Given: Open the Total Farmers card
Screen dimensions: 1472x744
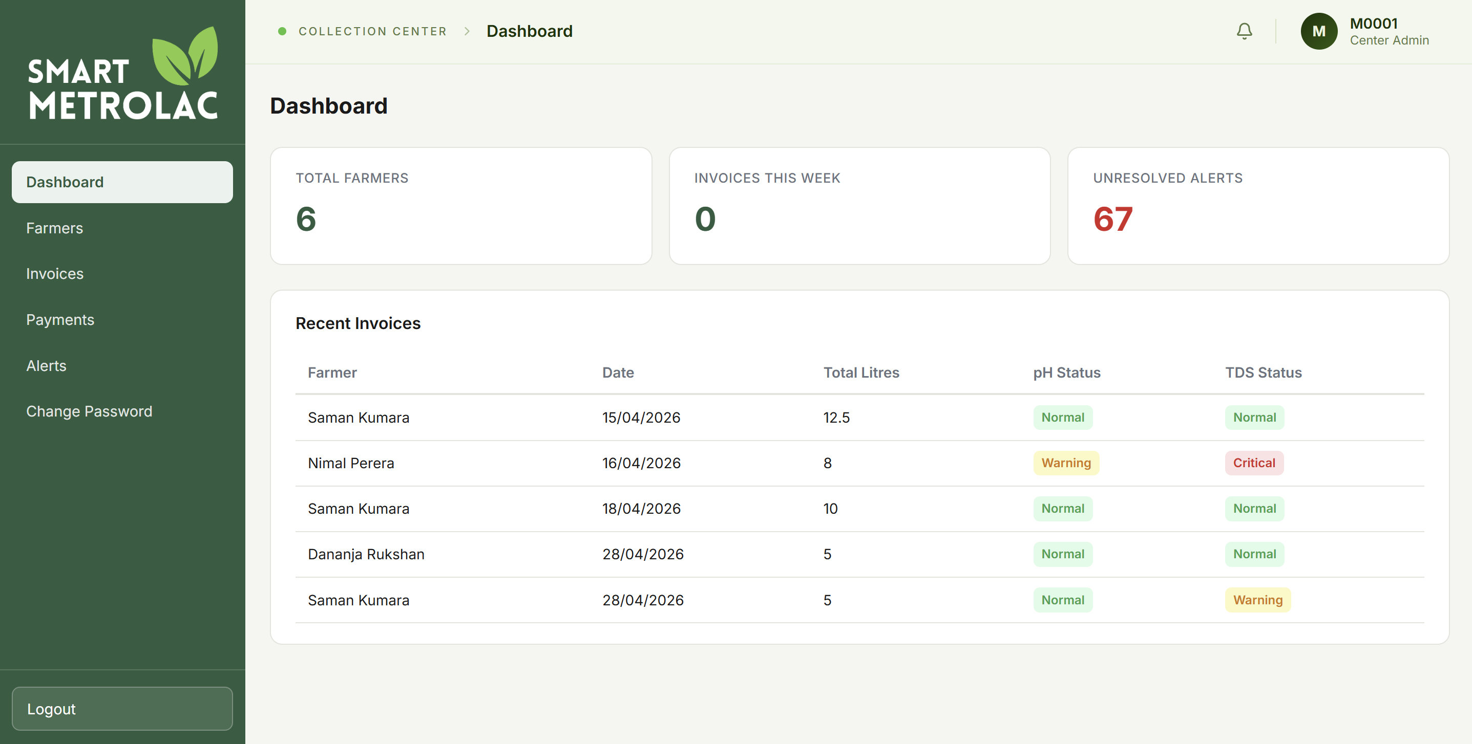Looking at the screenshot, I should pos(460,206).
